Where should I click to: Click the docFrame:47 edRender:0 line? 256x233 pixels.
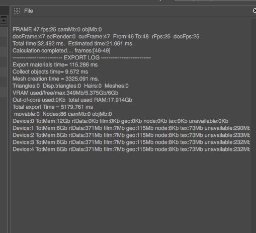click(106, 37)
